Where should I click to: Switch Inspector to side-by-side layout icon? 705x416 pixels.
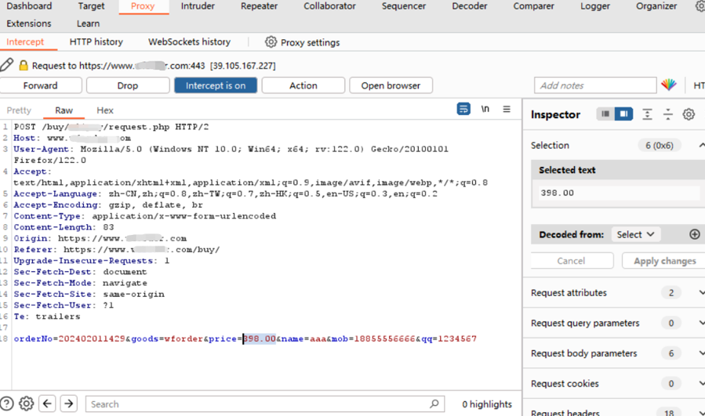coord(623,114)
